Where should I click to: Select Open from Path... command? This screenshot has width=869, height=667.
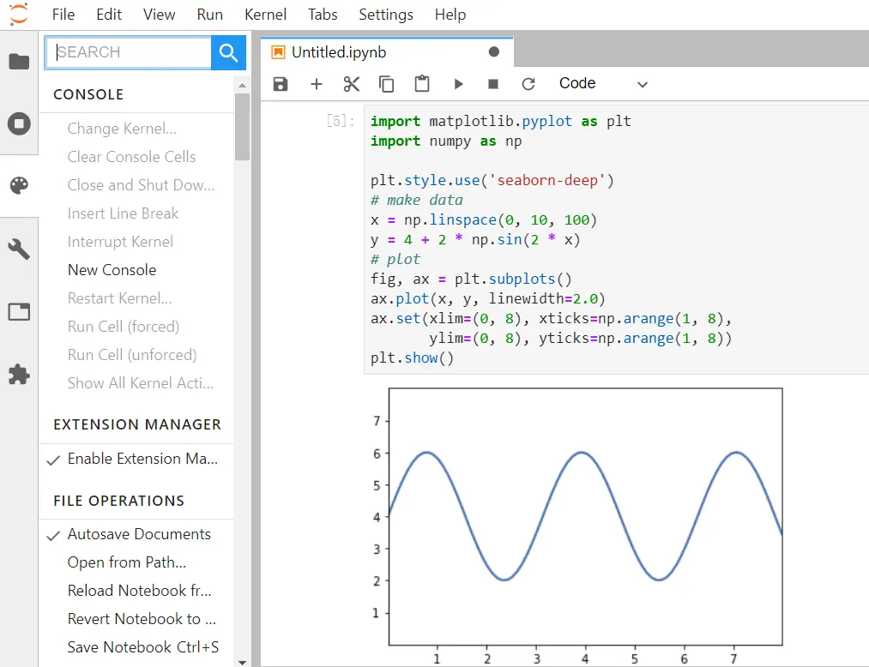pos(136,563)
